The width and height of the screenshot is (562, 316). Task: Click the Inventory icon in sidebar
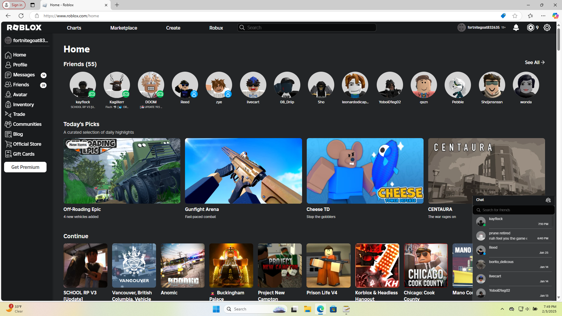point(8,104)
